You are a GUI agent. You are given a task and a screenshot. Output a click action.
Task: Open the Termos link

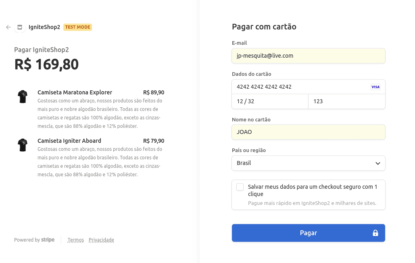(x=76, y=240)
